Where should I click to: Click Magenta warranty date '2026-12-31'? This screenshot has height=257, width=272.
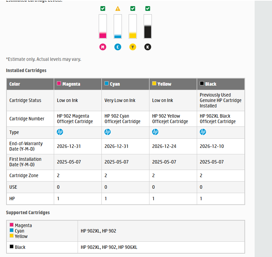69,146
